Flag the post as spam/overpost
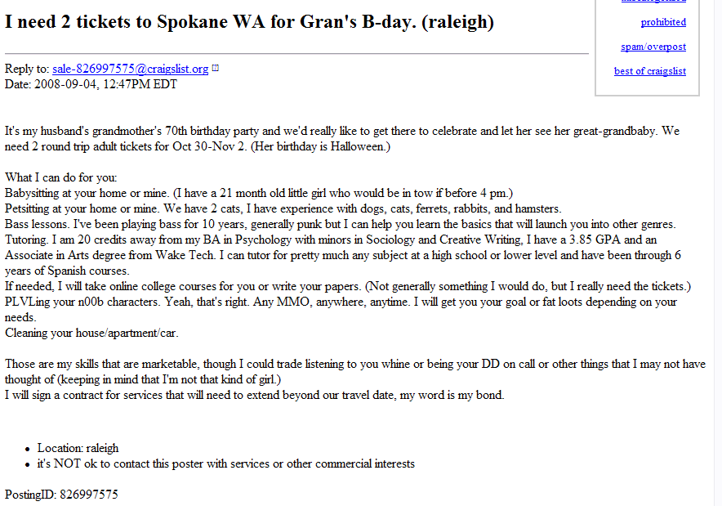The image size is (722, 506). (653, 47)
